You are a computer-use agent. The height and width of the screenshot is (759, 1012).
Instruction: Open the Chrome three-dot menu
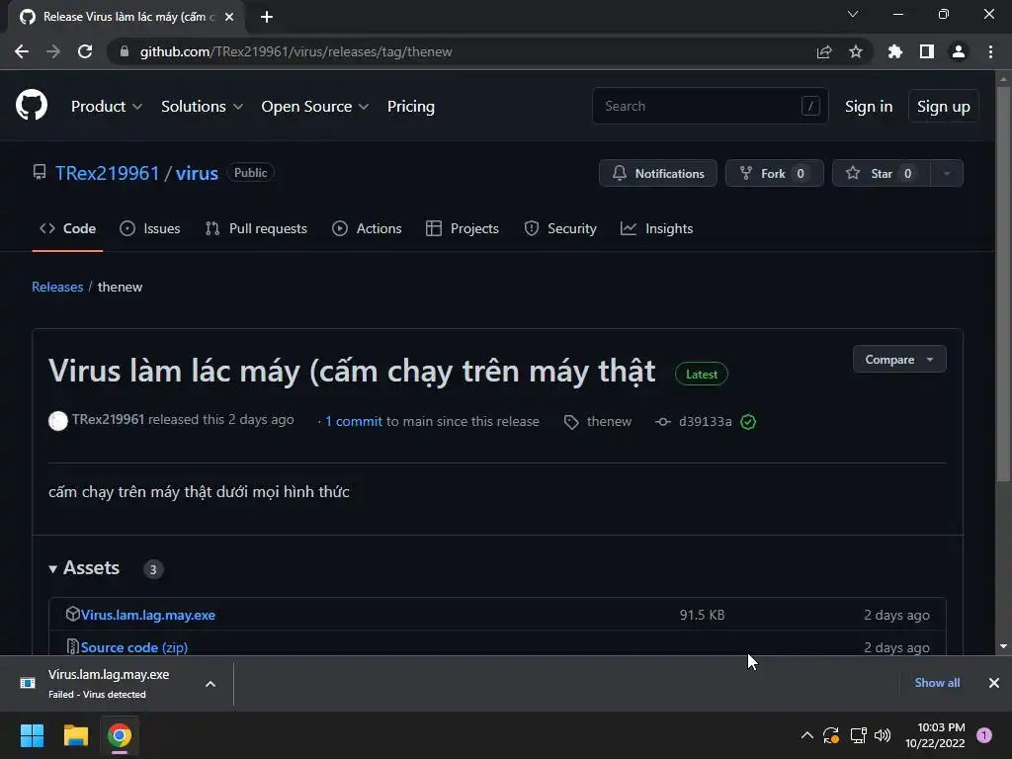(x=990, y=51)
